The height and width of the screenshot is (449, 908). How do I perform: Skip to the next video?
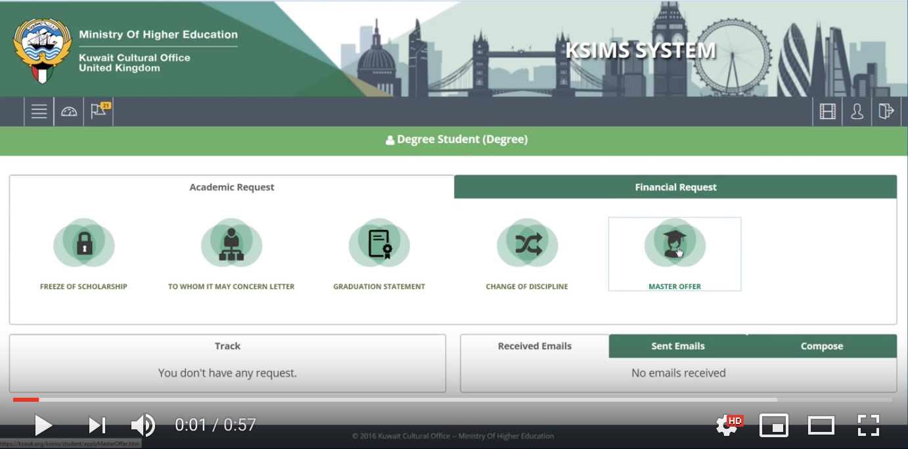tap(97, 425)
